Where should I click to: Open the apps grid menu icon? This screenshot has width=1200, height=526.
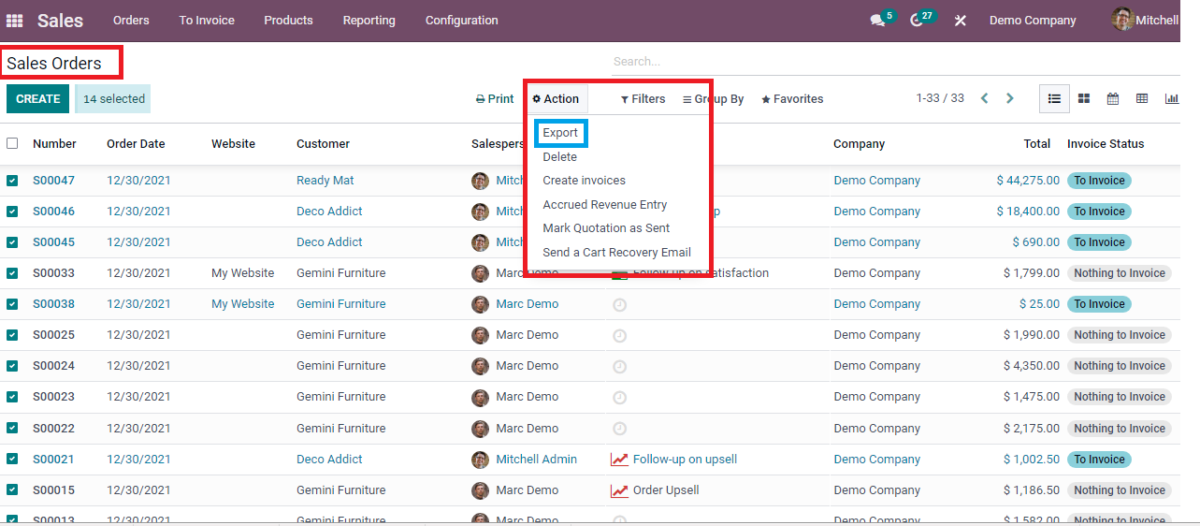14,20
